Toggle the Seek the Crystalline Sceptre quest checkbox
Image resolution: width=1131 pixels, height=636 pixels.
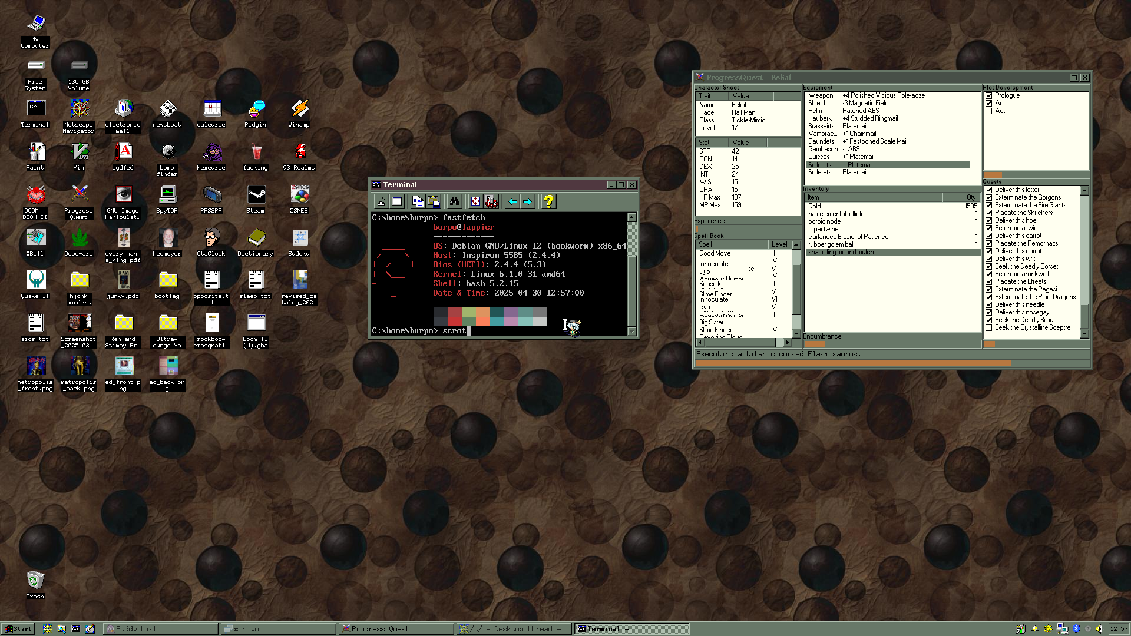(989, 327)
